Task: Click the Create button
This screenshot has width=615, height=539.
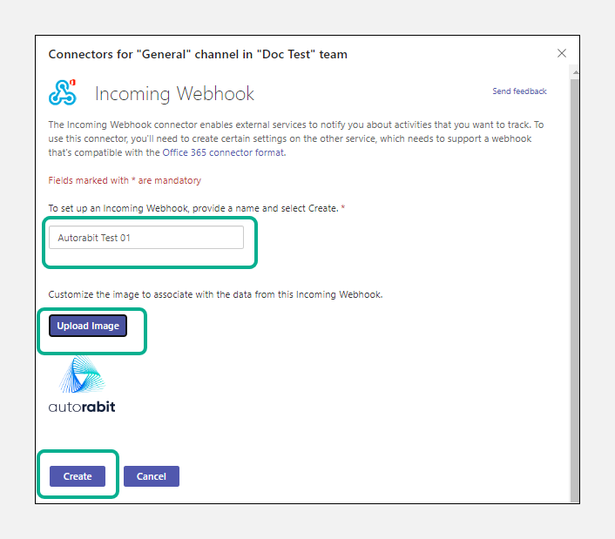Action: pyautogui.click(x=78, y=476)
